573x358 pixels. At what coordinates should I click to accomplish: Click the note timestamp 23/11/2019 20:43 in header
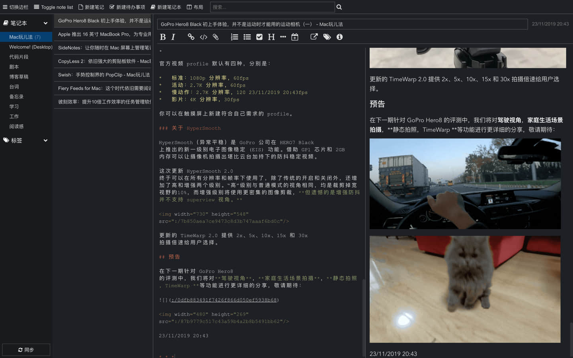coord(550,24)
